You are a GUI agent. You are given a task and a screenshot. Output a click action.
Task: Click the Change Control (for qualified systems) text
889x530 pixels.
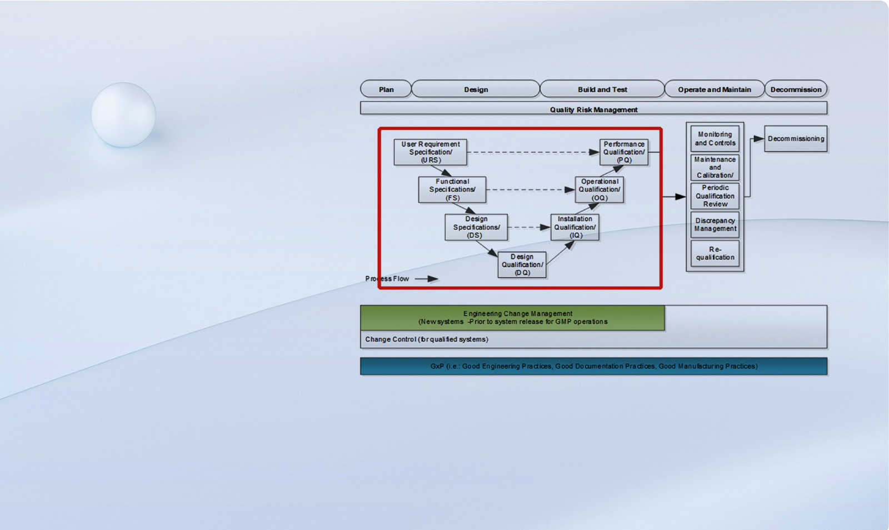pyautogui.click(x=427, y=339)
